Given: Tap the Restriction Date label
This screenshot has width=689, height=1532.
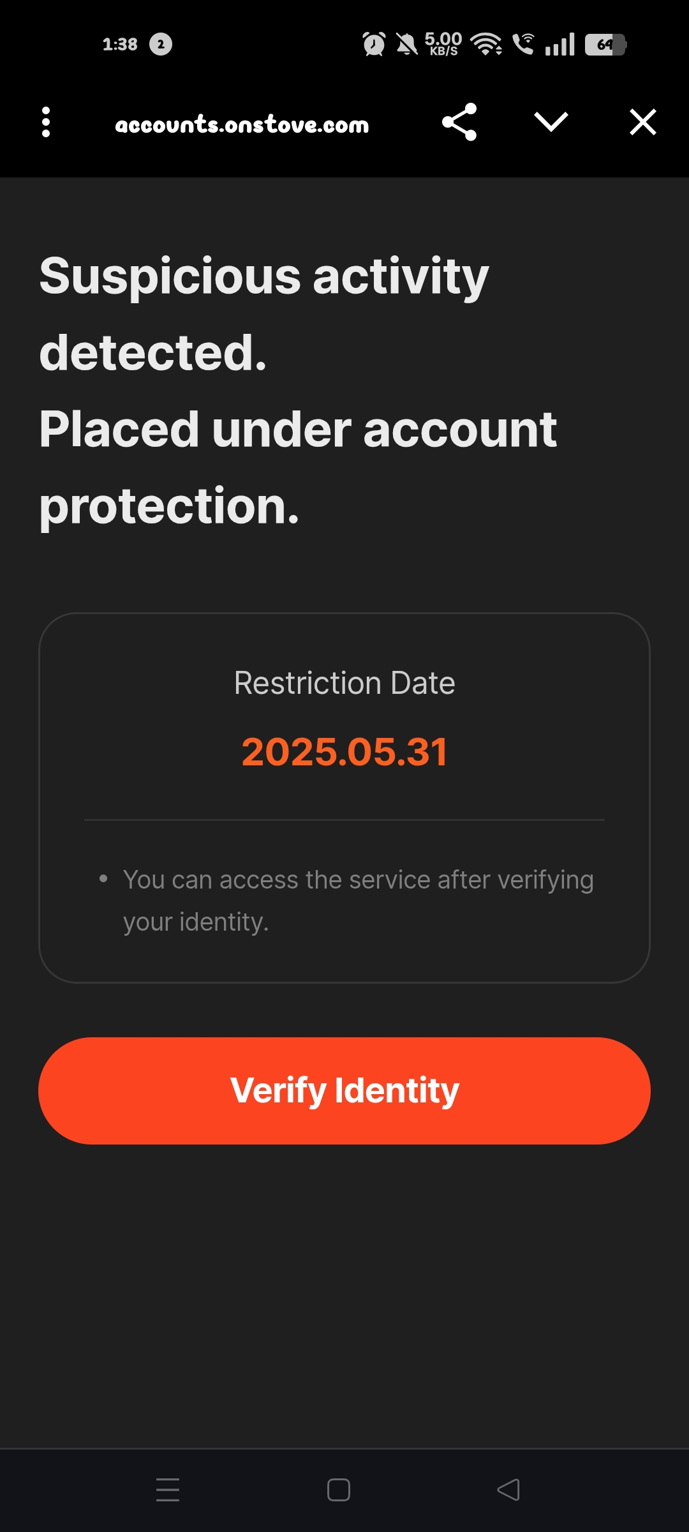Looking at the screenshot, I should tap(344, 683).
